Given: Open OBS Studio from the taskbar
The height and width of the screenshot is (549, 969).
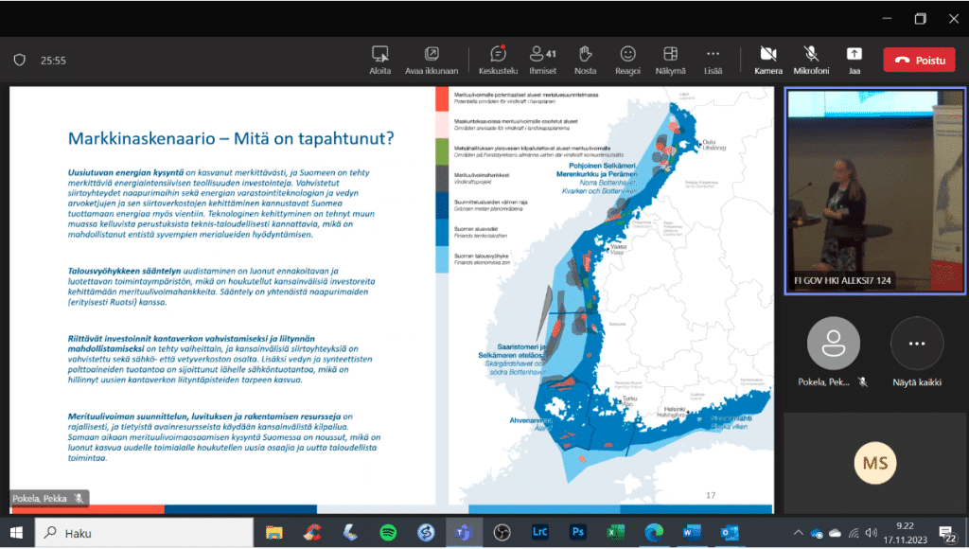Looking at the screenshot, I should (502, 533).
